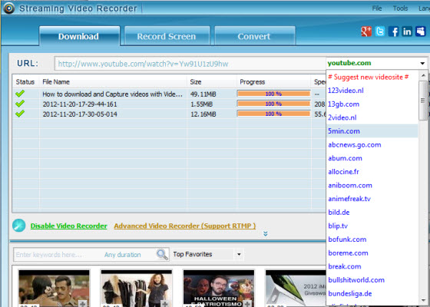Click the dropdown list scrollbar thumb
430x307 pixels.
[x=423, y=101]
